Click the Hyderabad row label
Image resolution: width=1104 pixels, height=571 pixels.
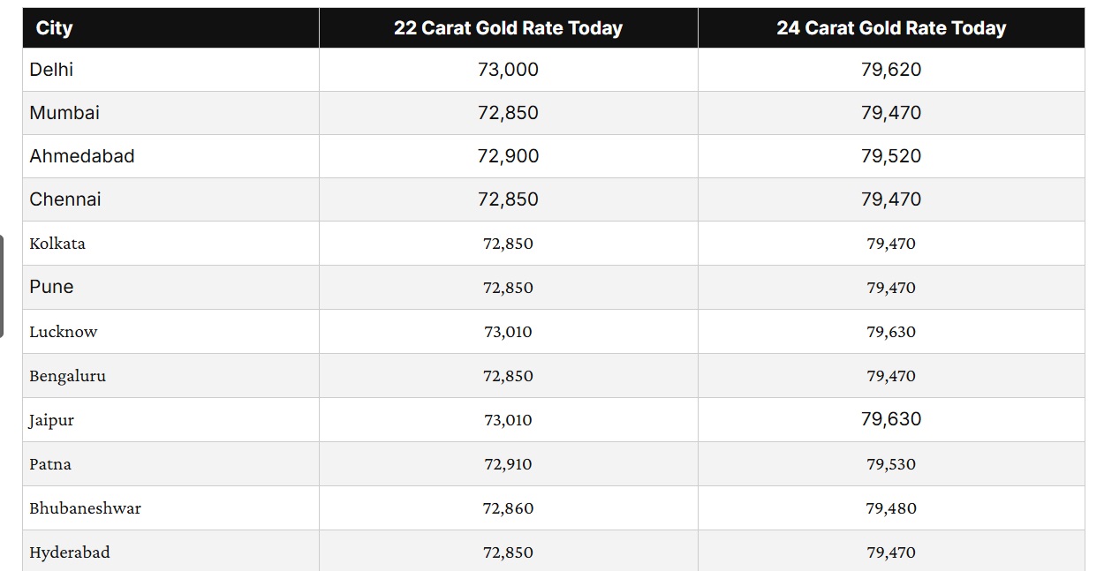pyautogui.click(x=70, y=552)
